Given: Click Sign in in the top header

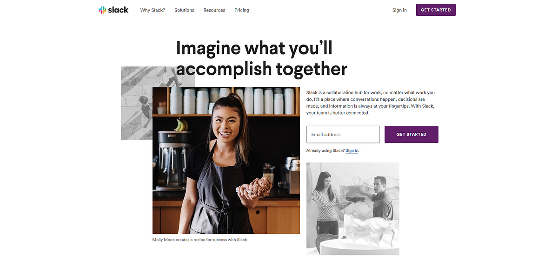Looking at the screenshot, I should pos(399,10).
